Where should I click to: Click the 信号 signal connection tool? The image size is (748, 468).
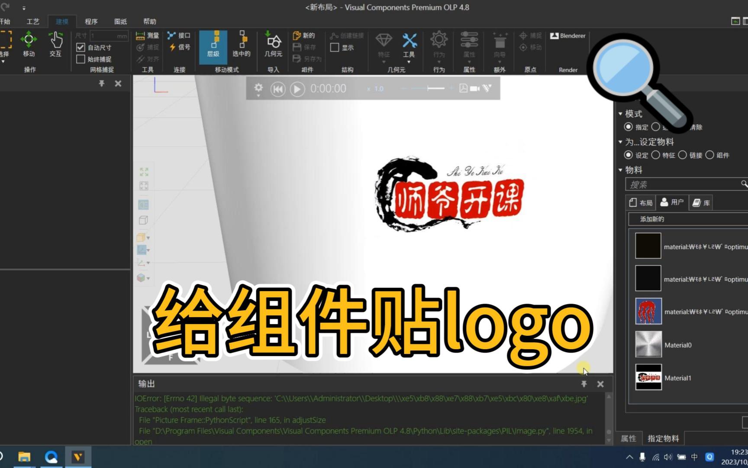pos(180,47)
